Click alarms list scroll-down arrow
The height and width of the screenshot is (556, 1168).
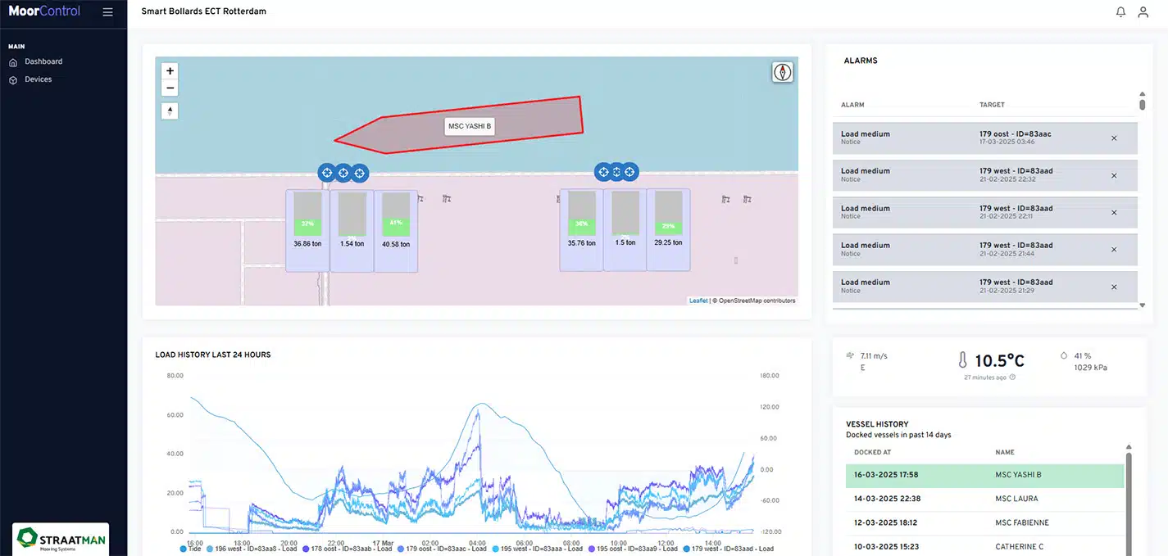1143,305
